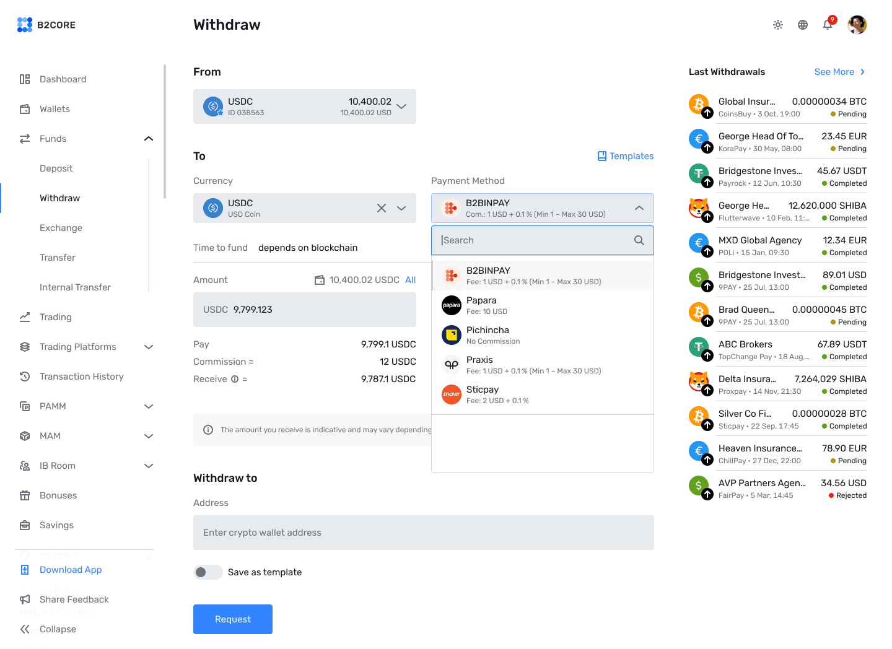Select the Withdraw menu item
Viewport: 892px width, 649px height.
pos(60,198)
